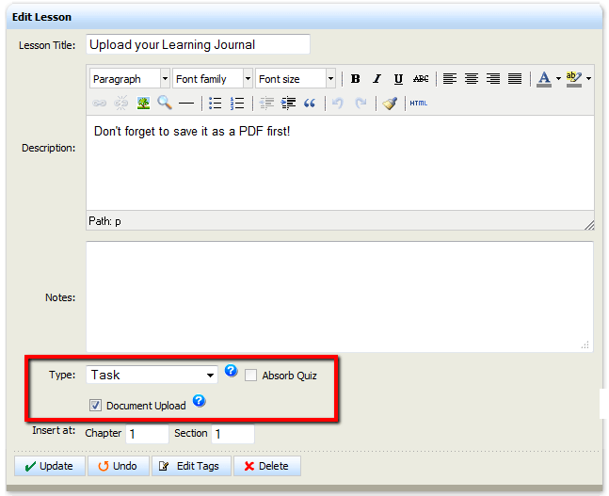This screenshot has width=609, height=496.
Task: Click the insert link icon
Action: pos(100,104)
